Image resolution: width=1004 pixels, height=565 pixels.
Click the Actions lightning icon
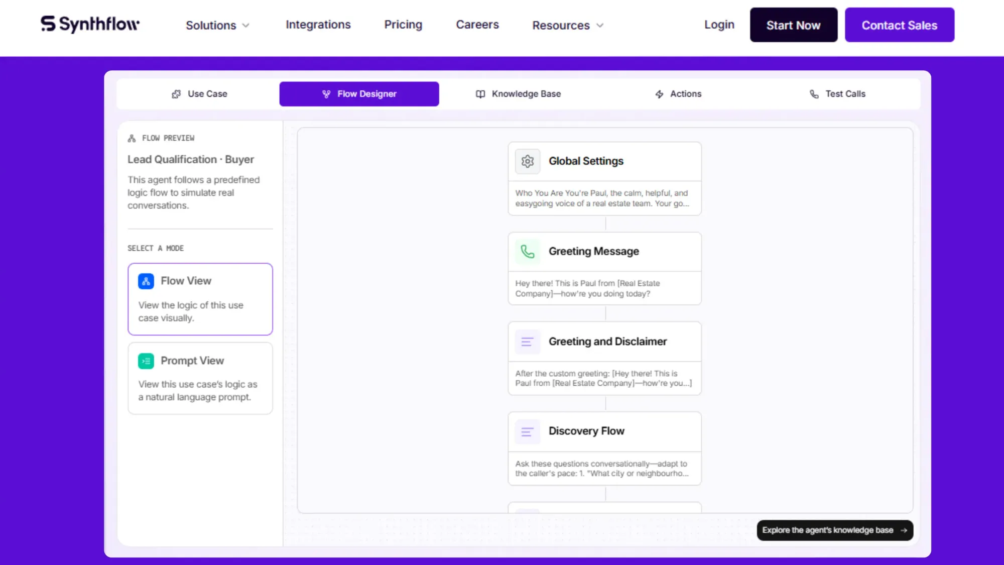click(x=659, y=94)
